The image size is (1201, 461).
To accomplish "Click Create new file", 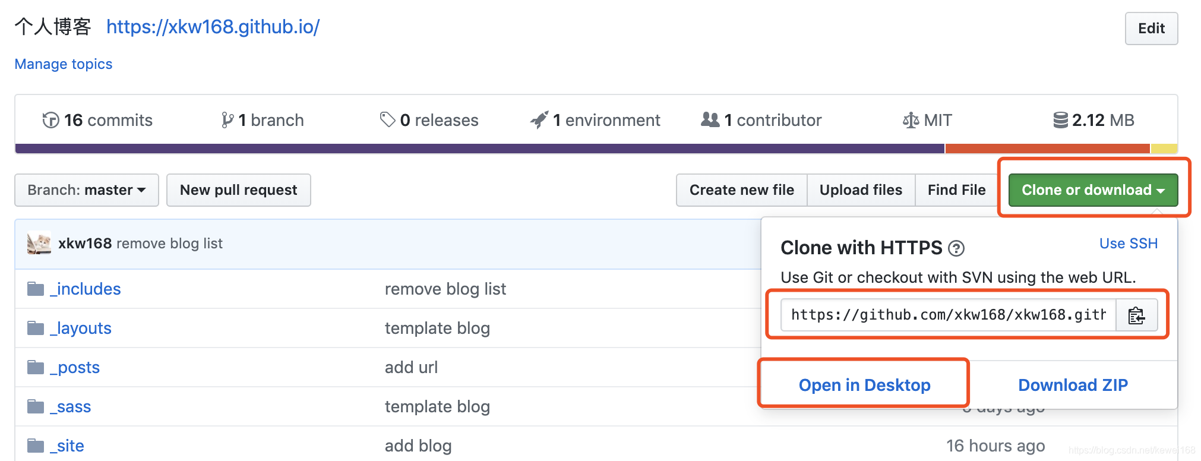I will [741, 190].
